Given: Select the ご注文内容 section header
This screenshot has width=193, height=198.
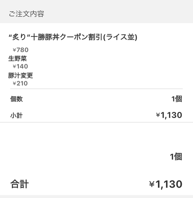Looking at the screenshot, I should [x=26, y=14].
